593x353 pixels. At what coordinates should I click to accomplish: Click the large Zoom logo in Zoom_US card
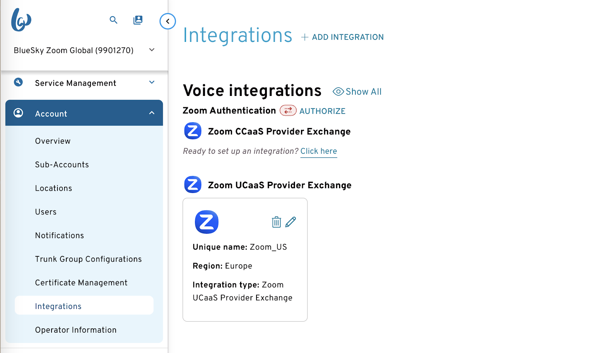point(207,222)
